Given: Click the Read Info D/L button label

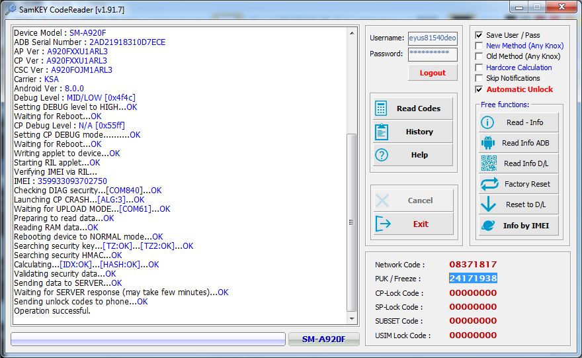Looking at the screenshot, I should [526, 163].
